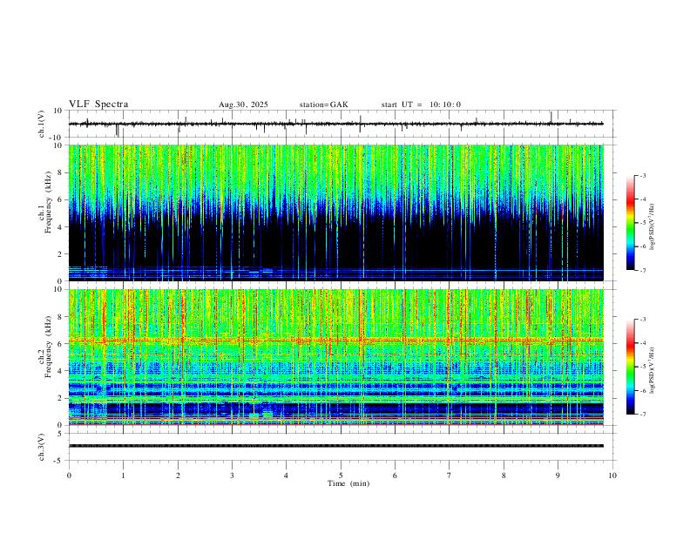Click the 'start UT = 10:10:0' text
Viewport: 690px width, 533px height.
421,105
